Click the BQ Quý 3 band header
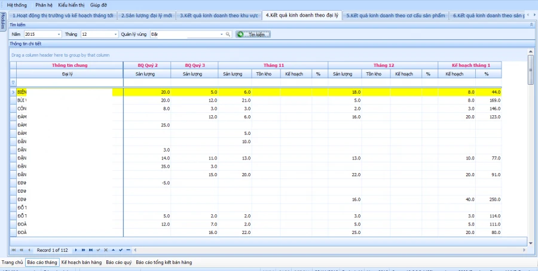 [x=194, y=65]
